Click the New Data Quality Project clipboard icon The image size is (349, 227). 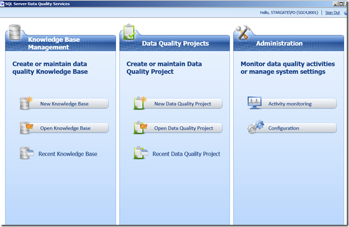point(140,103)
